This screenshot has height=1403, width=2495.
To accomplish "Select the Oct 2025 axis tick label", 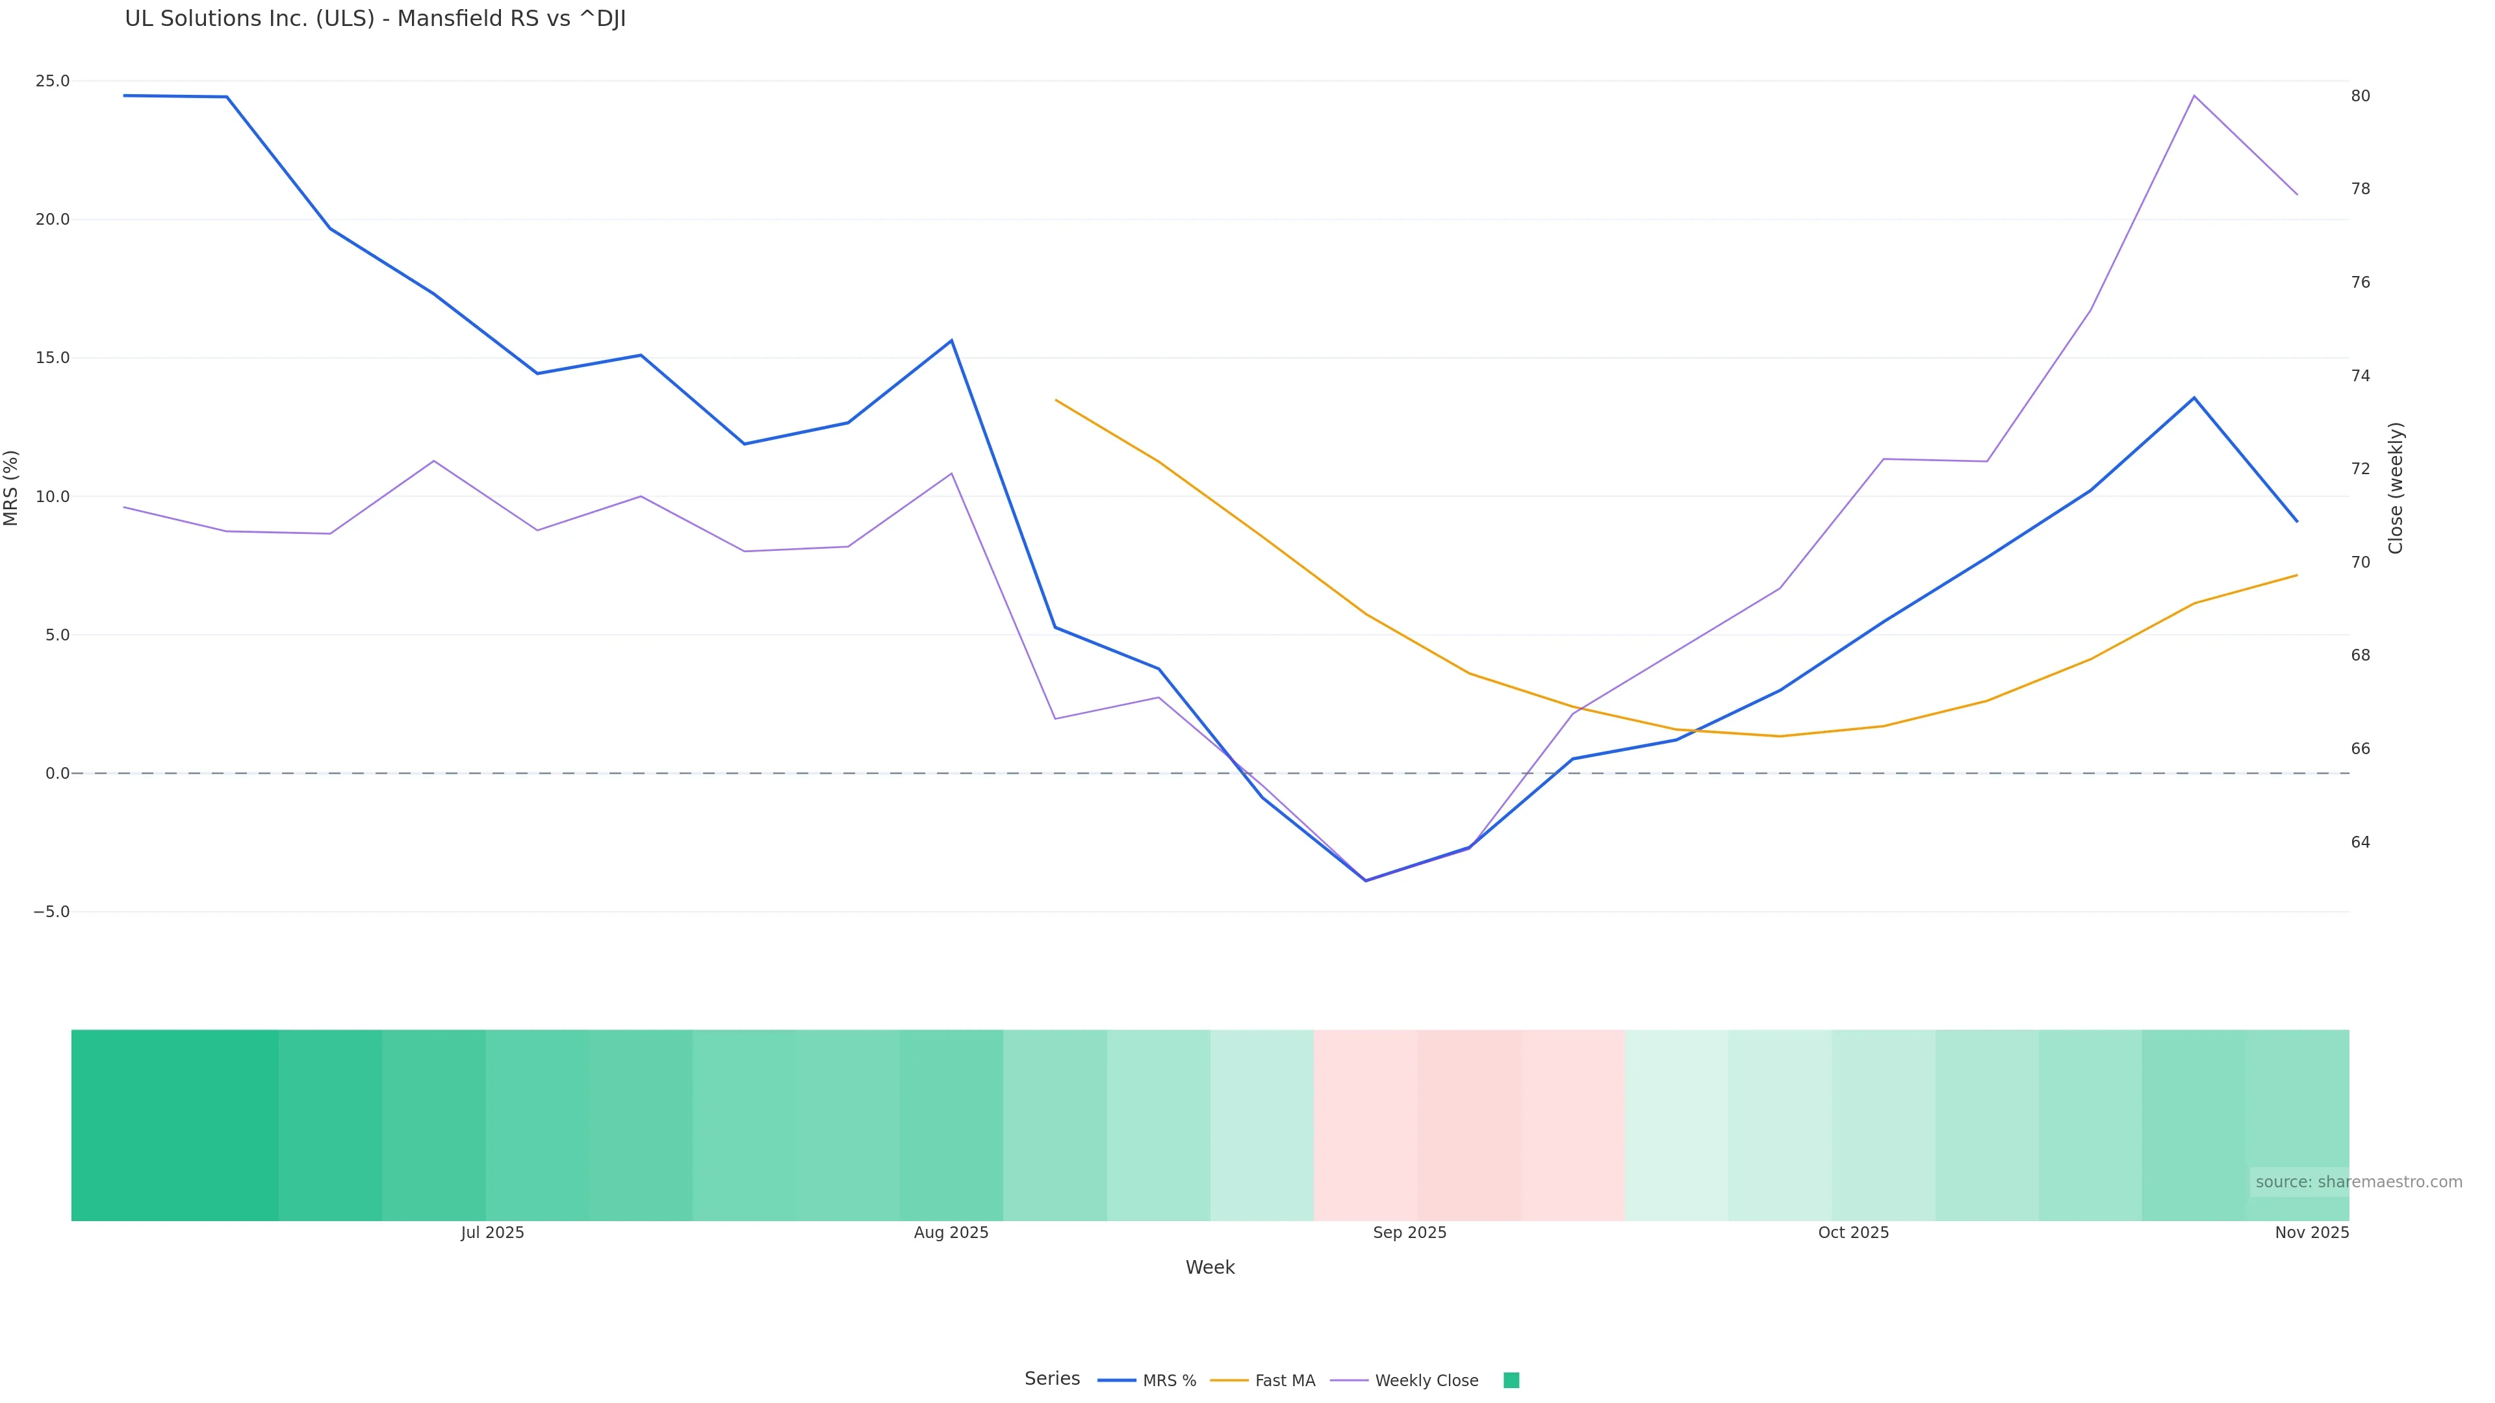I will [x=1853, y=1233].
